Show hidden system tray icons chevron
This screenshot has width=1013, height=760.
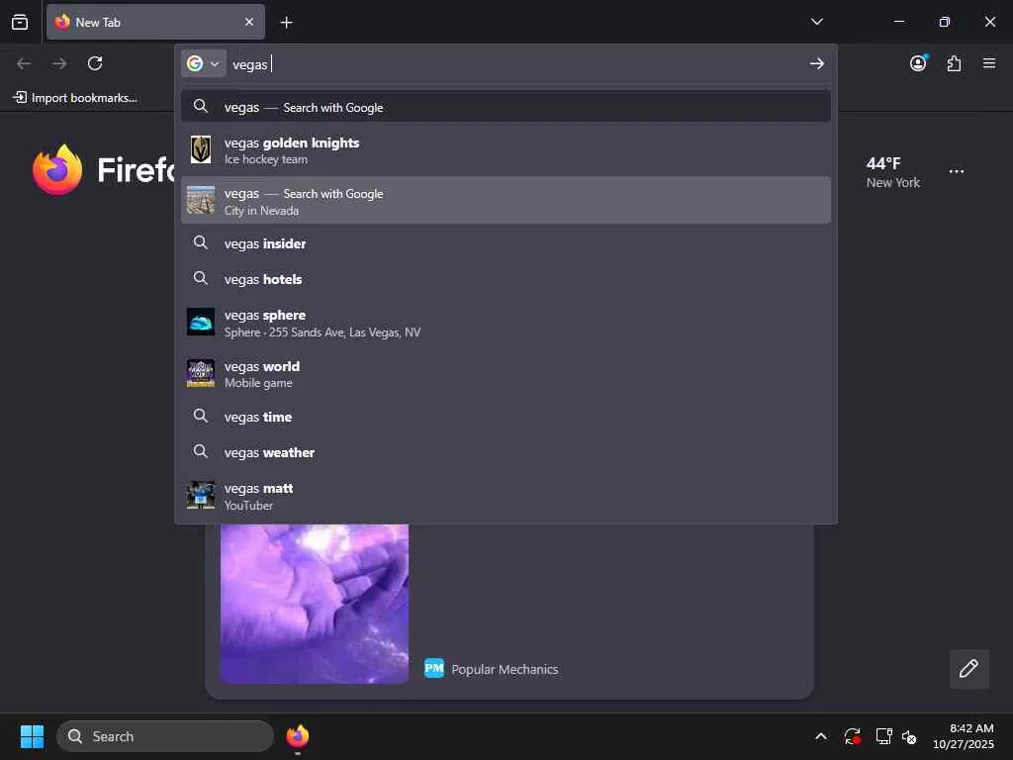click(820, 736)
